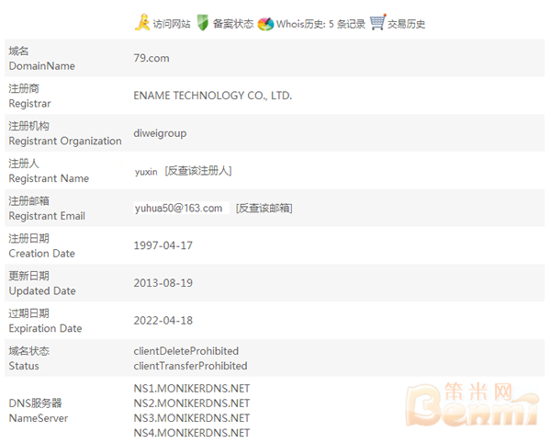Select the updated date 2013-08-19
Viewport: 551px width, 443px height.
point(163,283)
